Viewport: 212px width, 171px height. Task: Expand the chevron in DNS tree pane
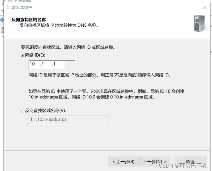[x=2, y=36]
